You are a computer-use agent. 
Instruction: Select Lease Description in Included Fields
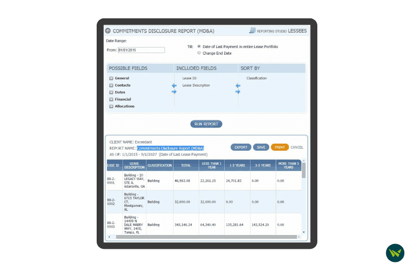(196, 85)
